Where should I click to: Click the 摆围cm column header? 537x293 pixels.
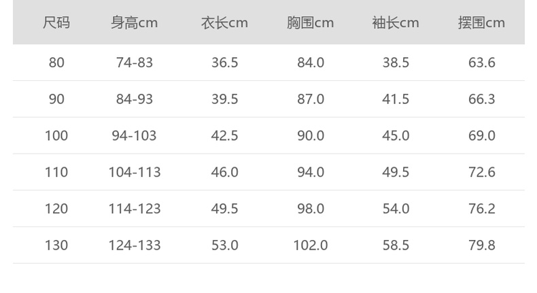pos(481,23)
